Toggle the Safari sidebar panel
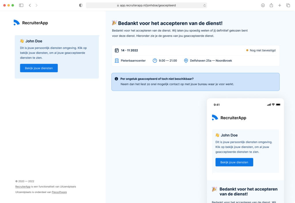The width and height of the screenshot is (295, 203). point(21,5)
